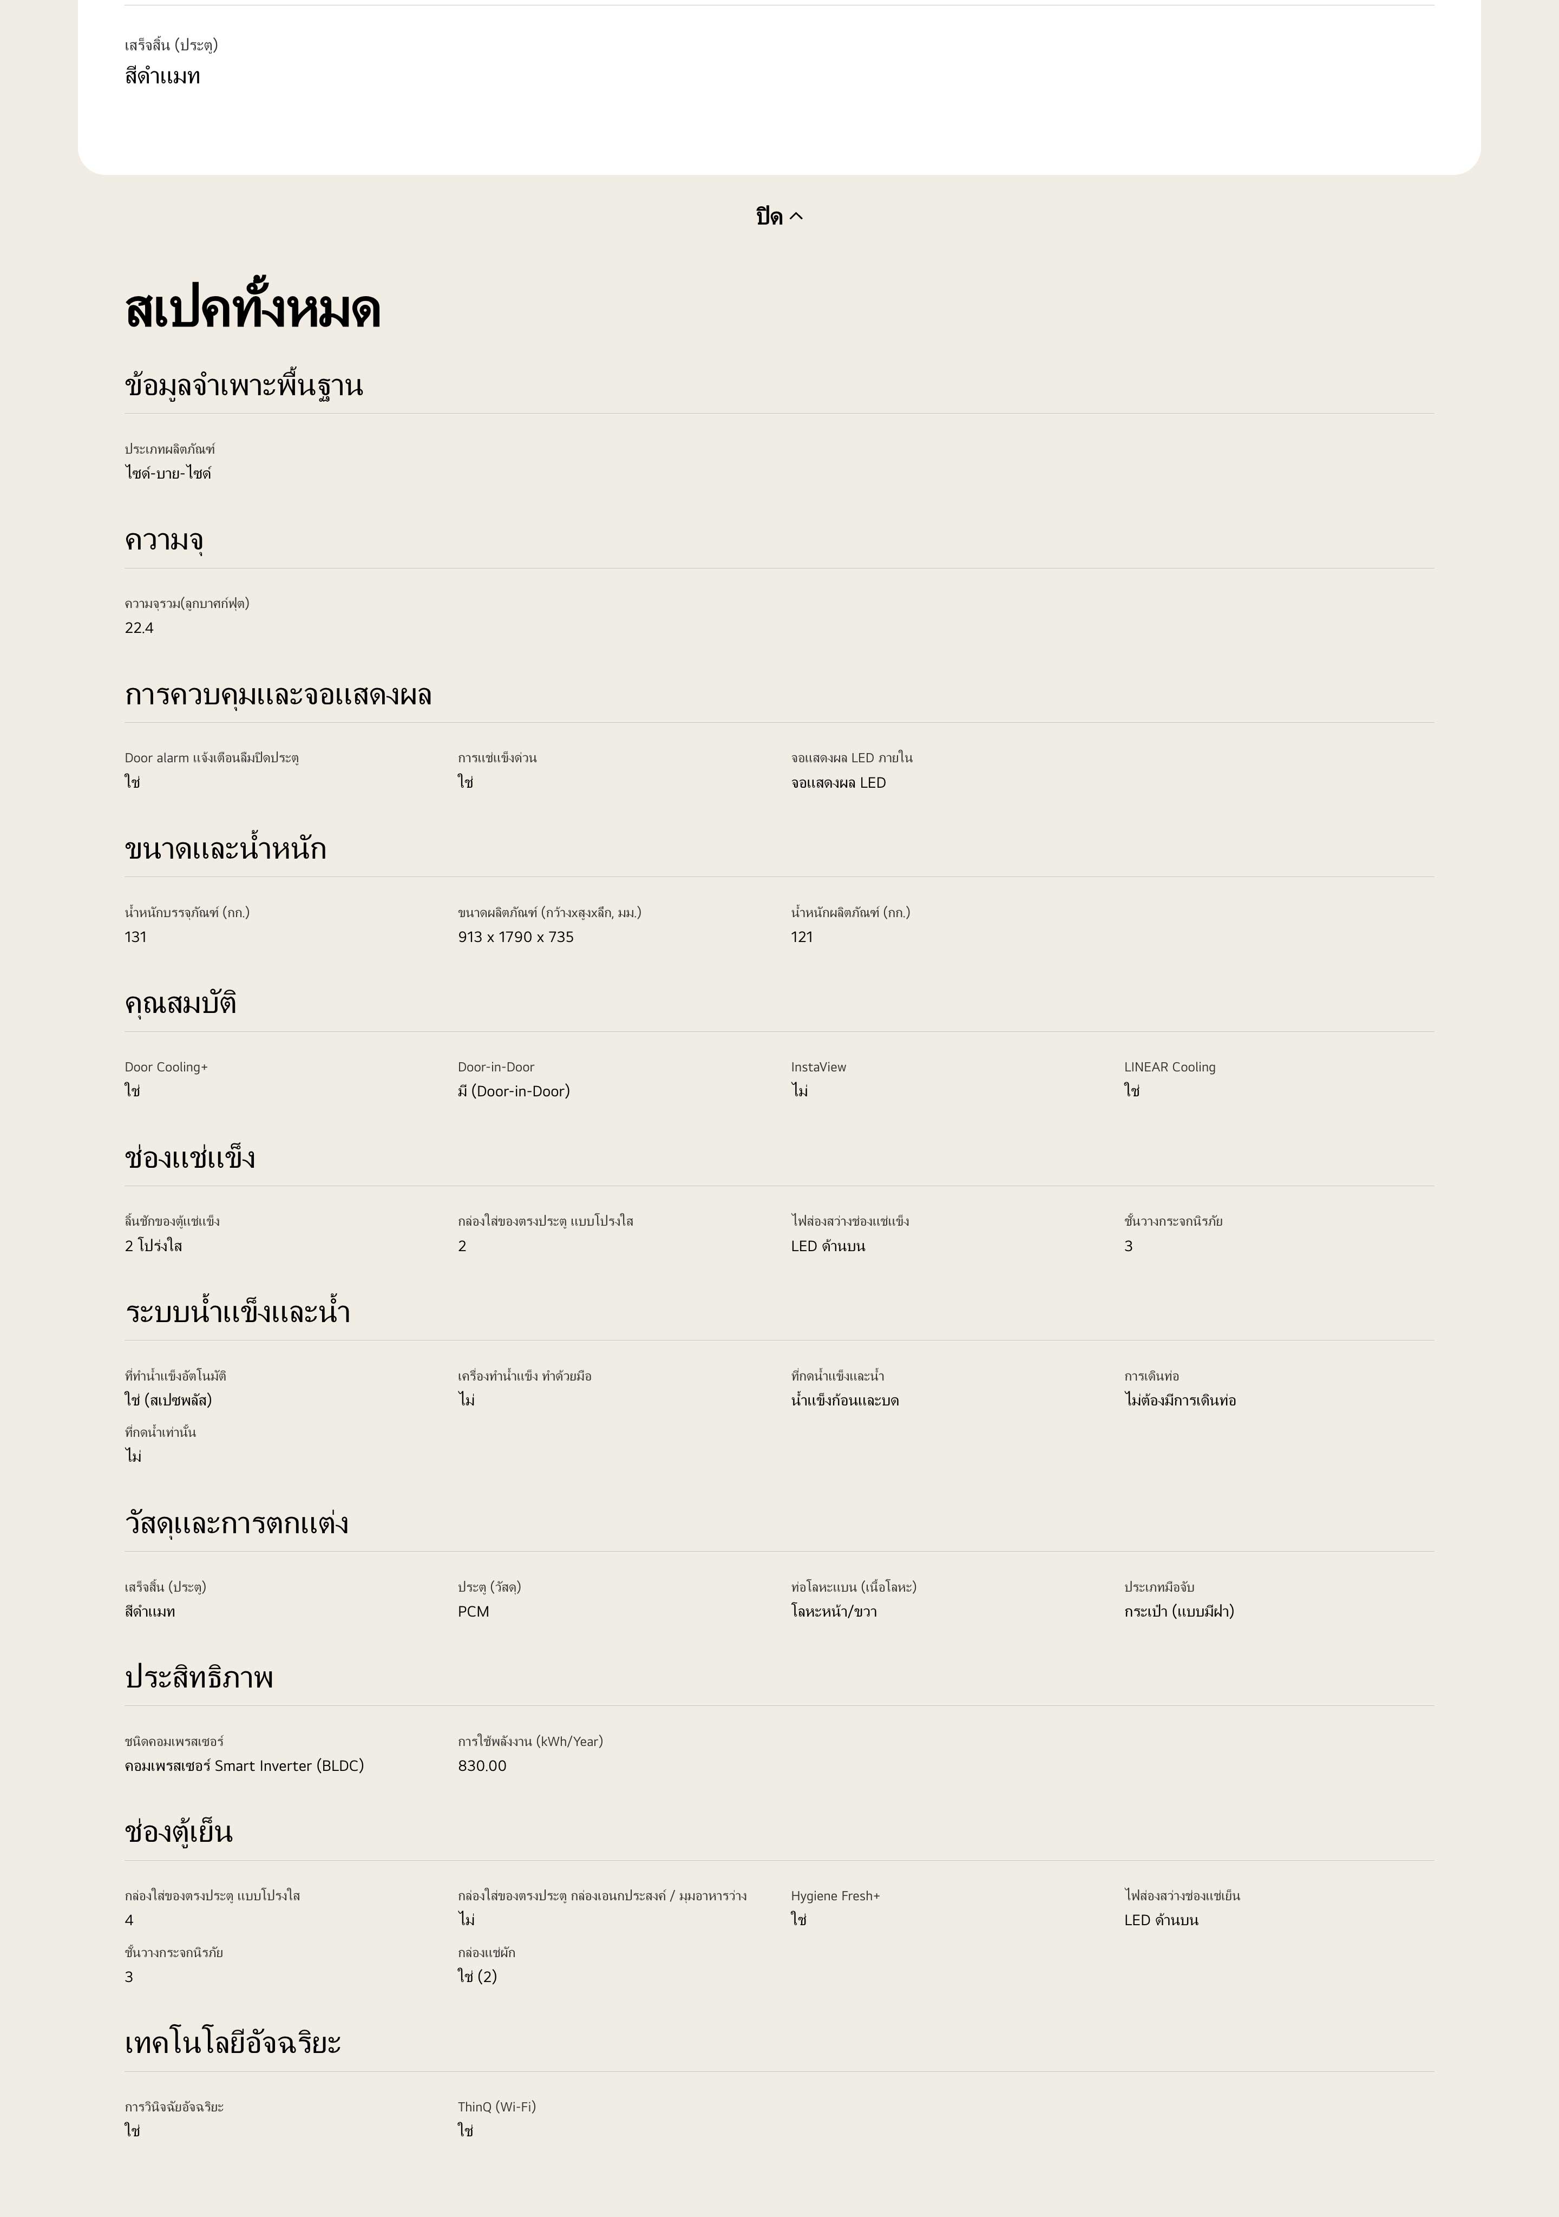Click the upward chevron next to ปิด
Screen dimensions: 1559x2217
tap(796, 217)
